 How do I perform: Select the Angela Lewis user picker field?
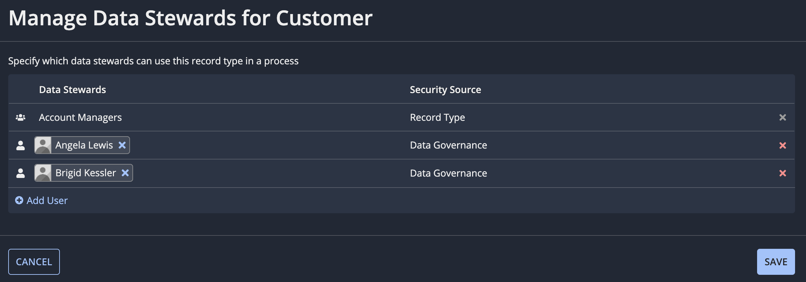coord(82,145)
